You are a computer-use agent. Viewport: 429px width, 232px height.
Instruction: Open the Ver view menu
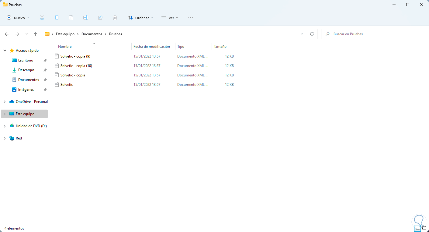coord(169,18)
